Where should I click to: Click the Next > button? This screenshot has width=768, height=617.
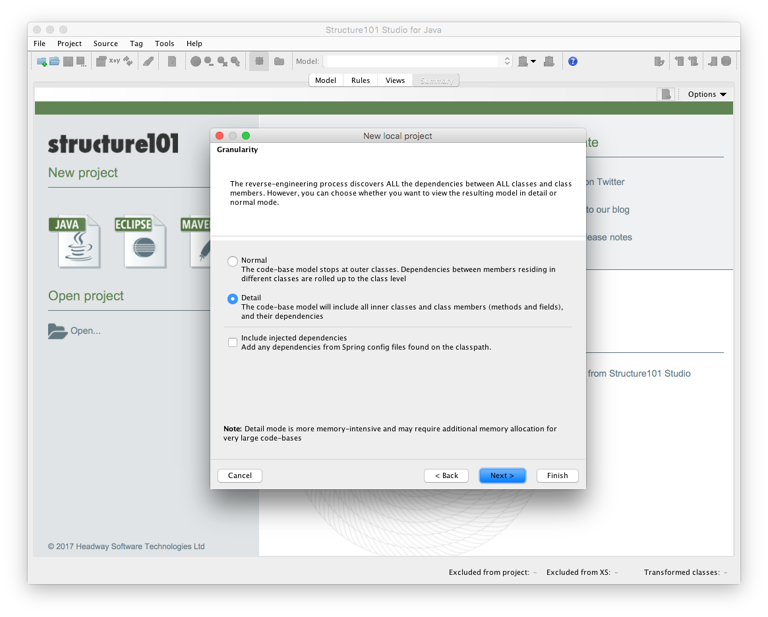[502, 475]
